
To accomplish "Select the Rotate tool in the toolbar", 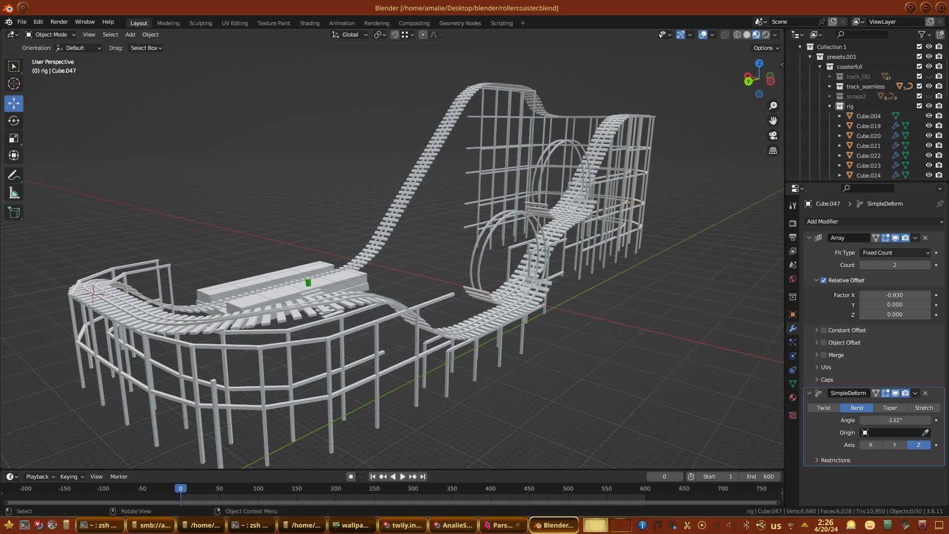I will [14, 121].
